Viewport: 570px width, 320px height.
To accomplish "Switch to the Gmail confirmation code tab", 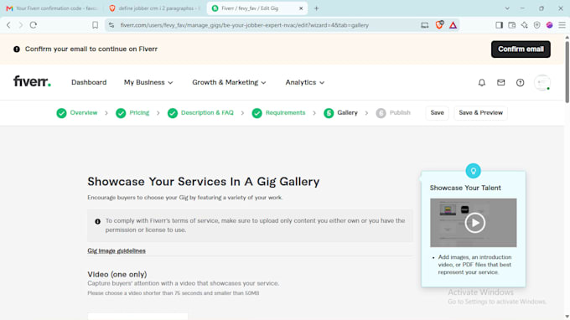I will point(52,8).
